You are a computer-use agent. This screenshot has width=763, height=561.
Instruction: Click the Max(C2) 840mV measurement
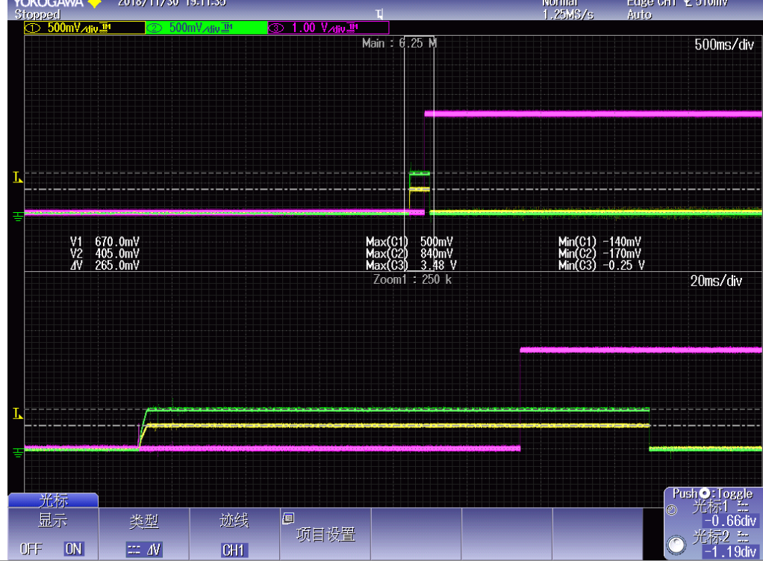pyautogui.click(x=409, y=253)
